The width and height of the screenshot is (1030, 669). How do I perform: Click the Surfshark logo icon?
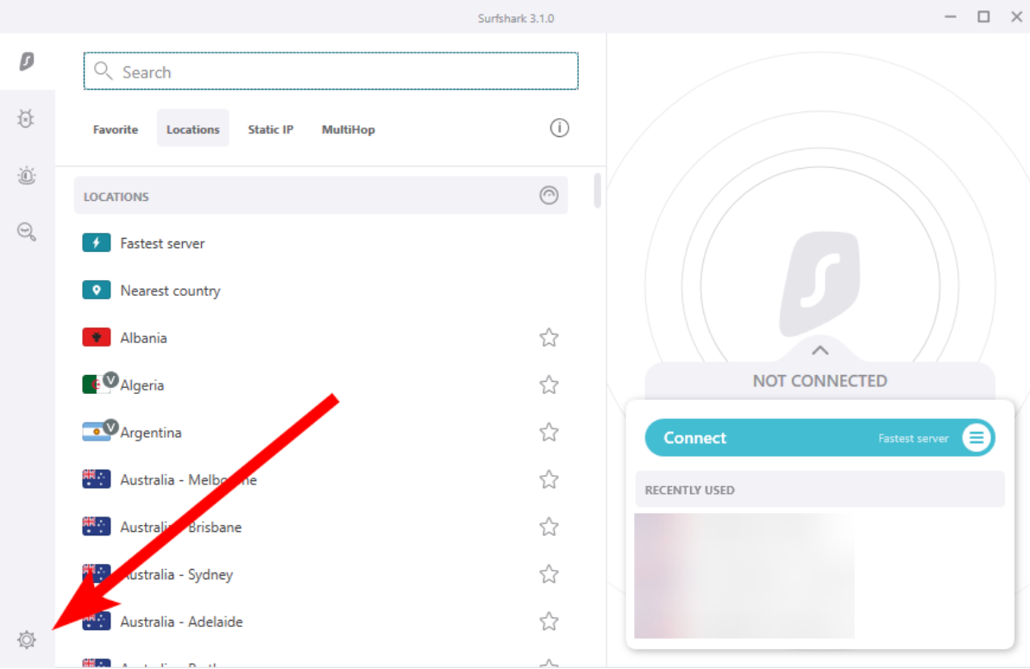[x=27, y=62]
